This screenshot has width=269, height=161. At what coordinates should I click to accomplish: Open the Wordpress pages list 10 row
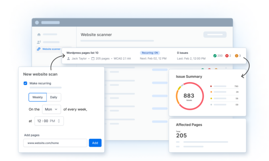point(154,56)
